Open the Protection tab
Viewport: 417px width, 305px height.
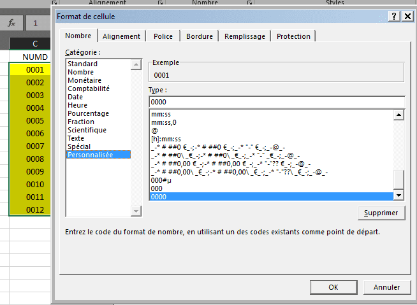coord(294,36)
